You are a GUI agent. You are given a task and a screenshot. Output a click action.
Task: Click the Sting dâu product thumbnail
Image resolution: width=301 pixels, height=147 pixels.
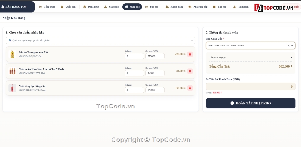12,88
